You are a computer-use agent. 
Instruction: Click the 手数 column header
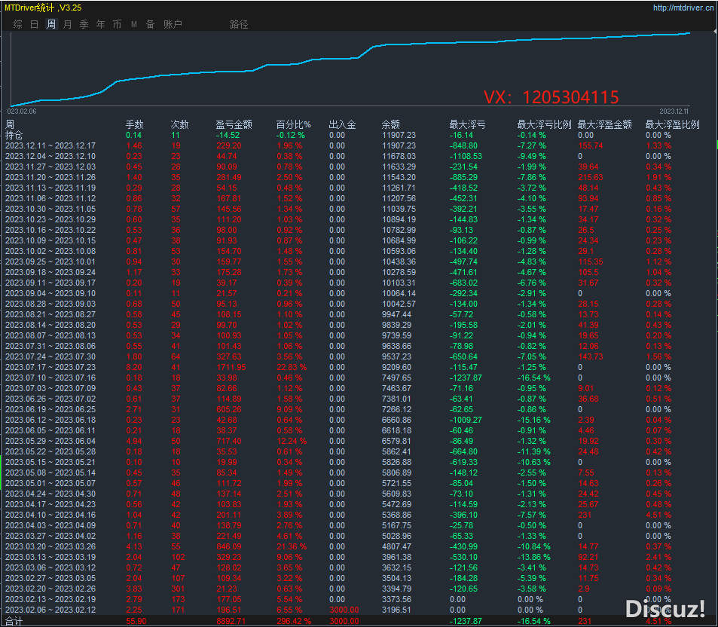click(x=135, y=124)
